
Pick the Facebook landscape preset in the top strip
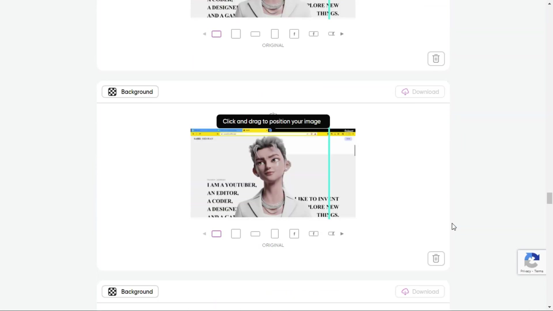point(314,34)
